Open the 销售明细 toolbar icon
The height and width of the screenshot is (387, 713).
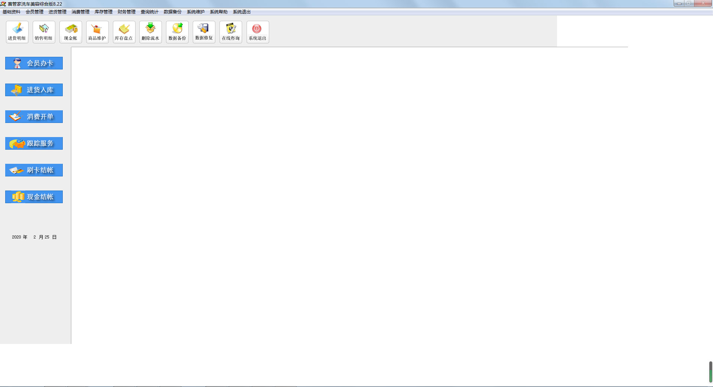44,32
